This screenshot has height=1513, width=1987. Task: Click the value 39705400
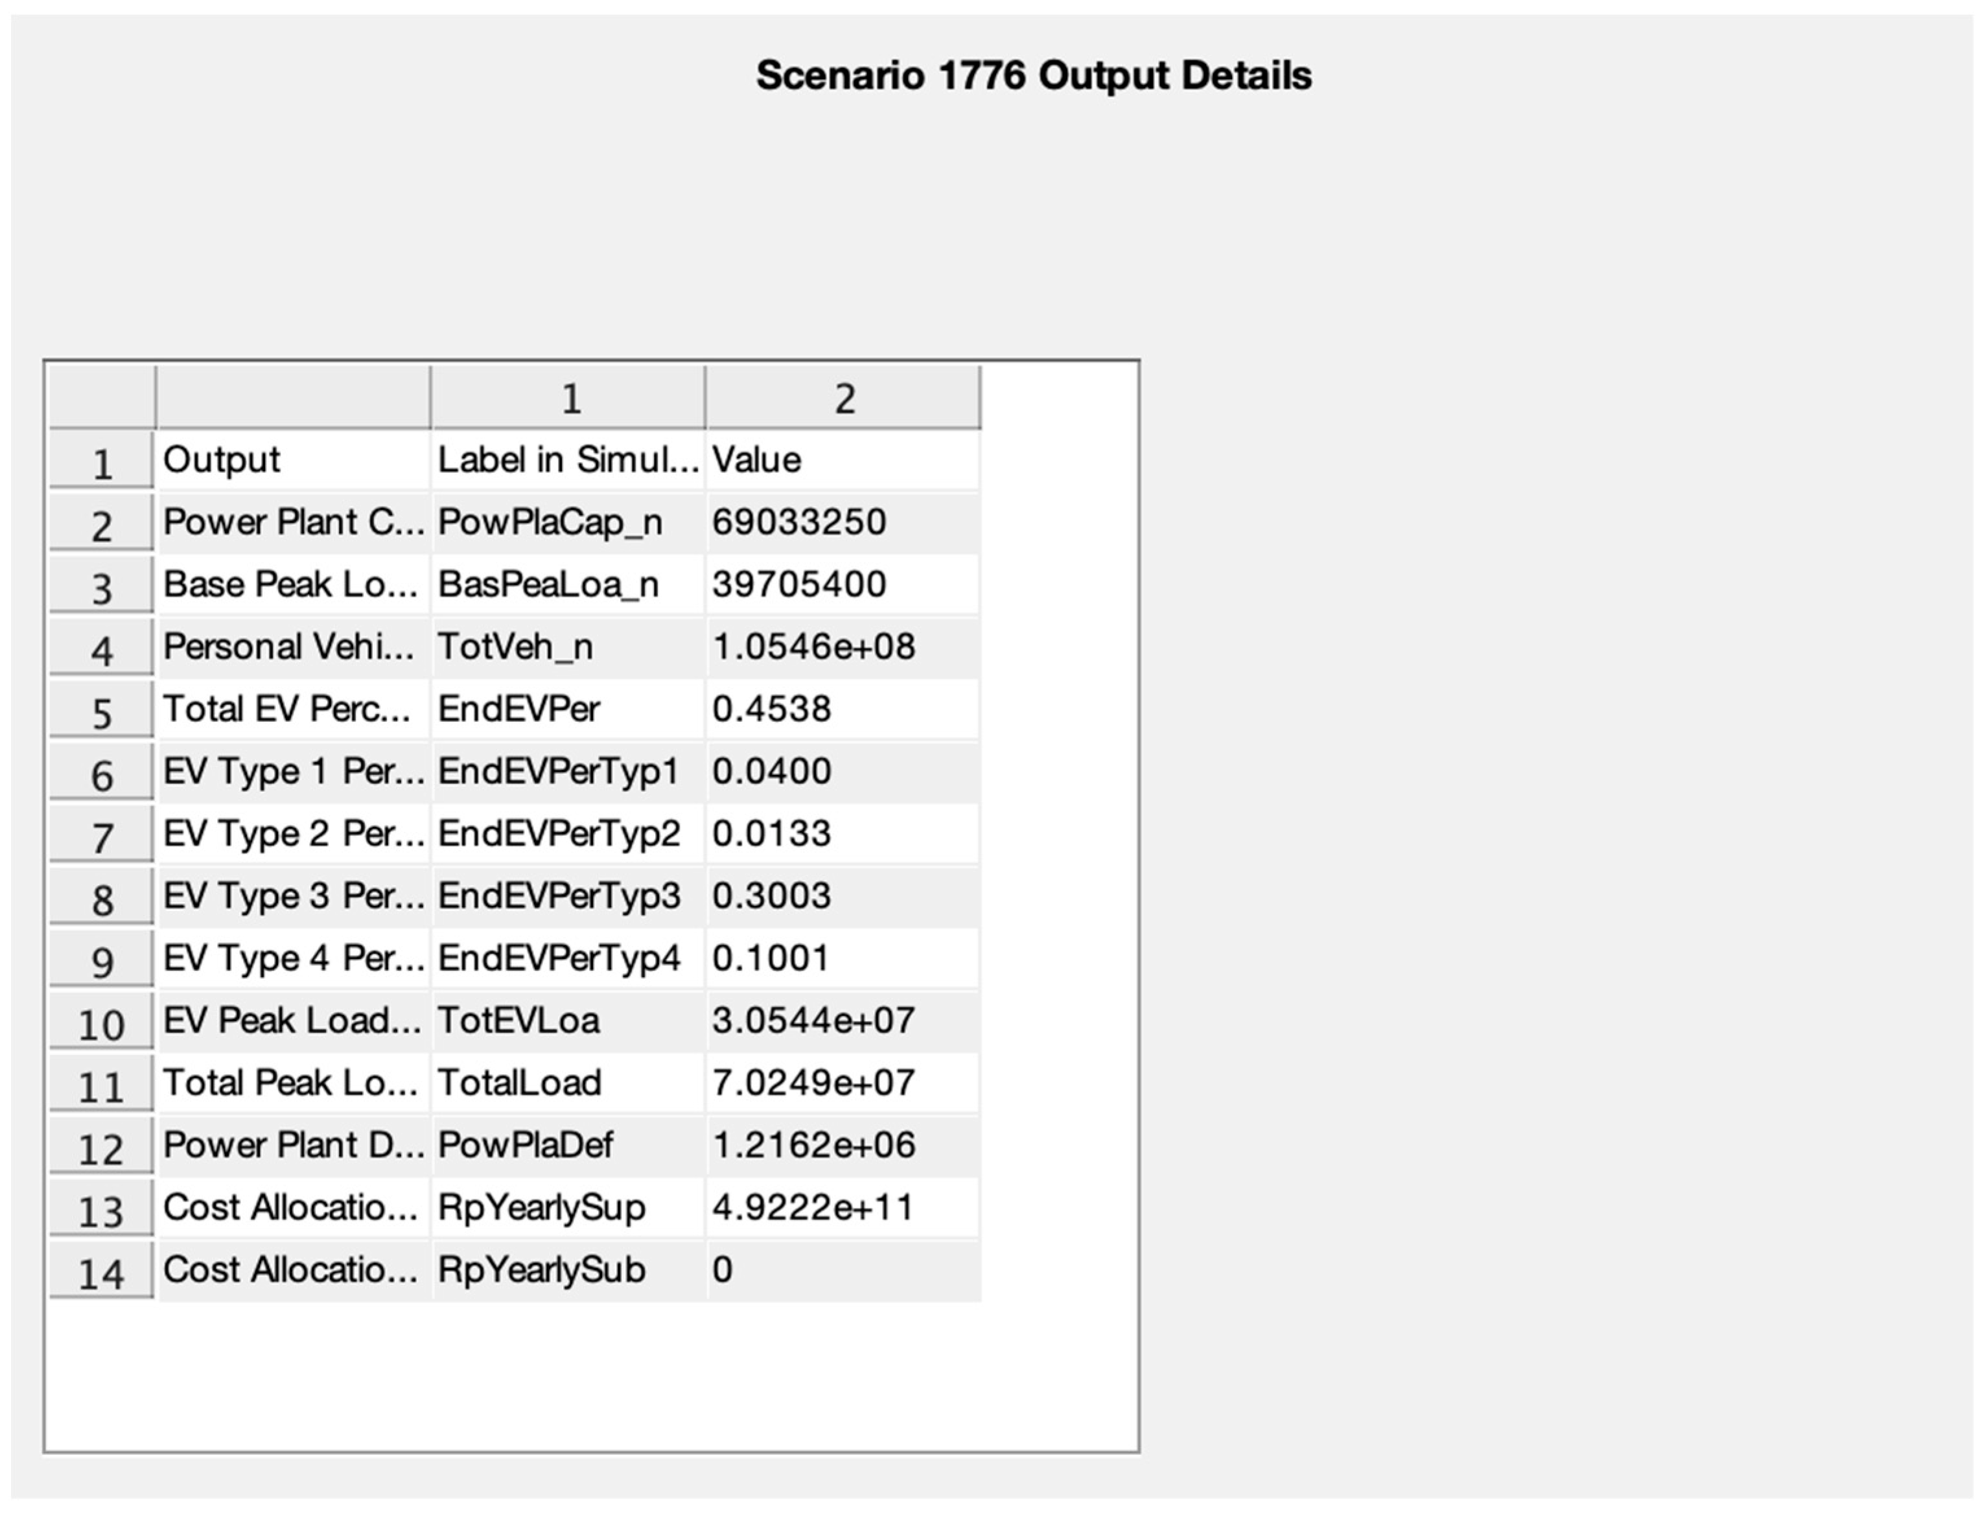pos(843,584)
